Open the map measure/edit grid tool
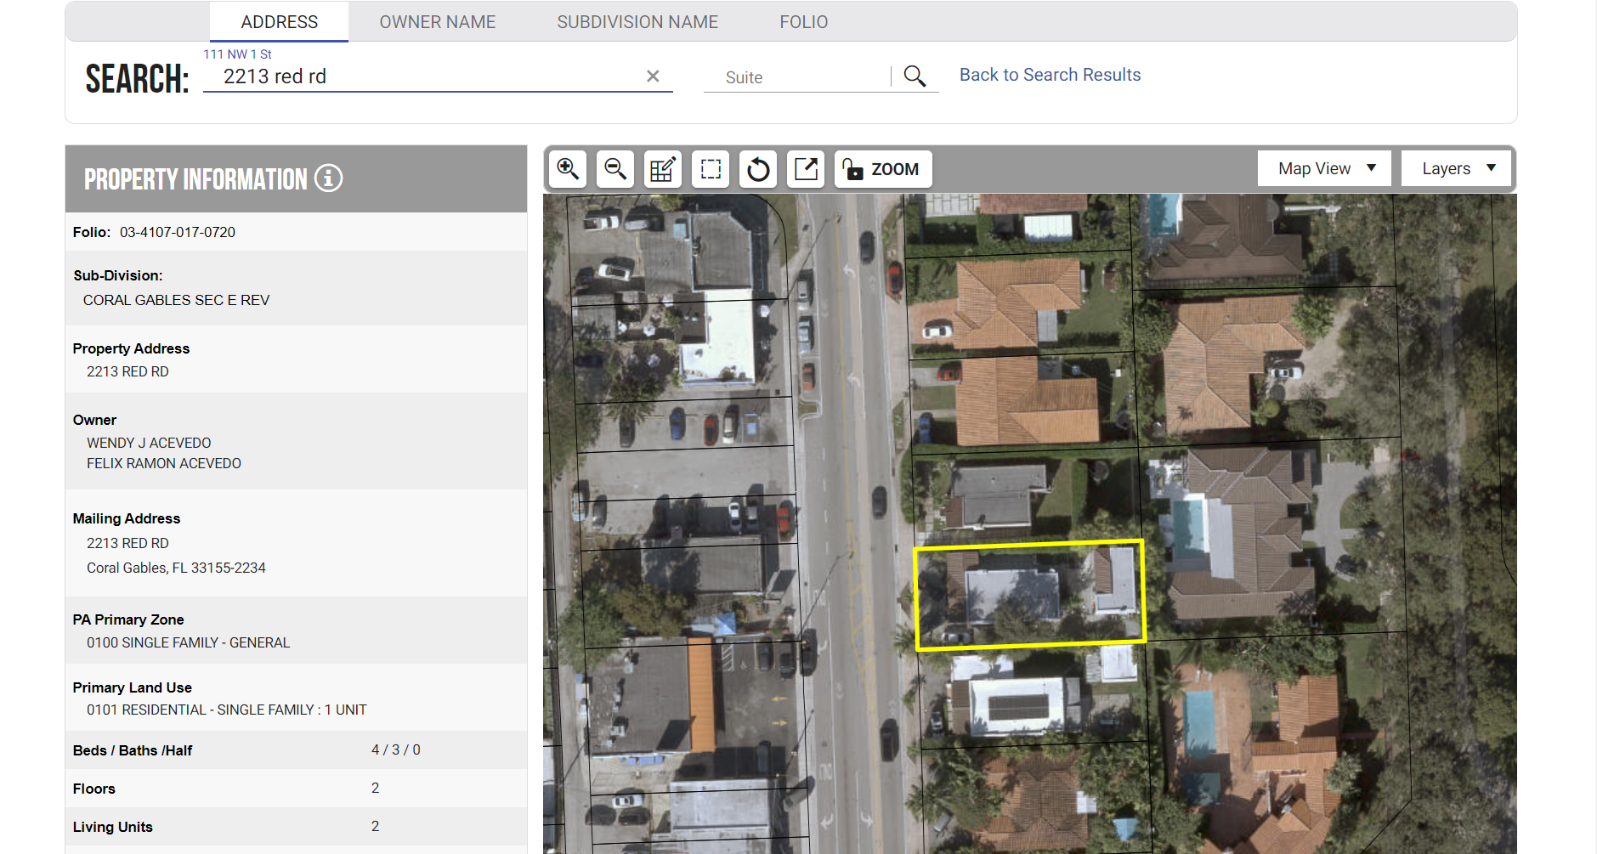1597x854 pixels. 663,169
